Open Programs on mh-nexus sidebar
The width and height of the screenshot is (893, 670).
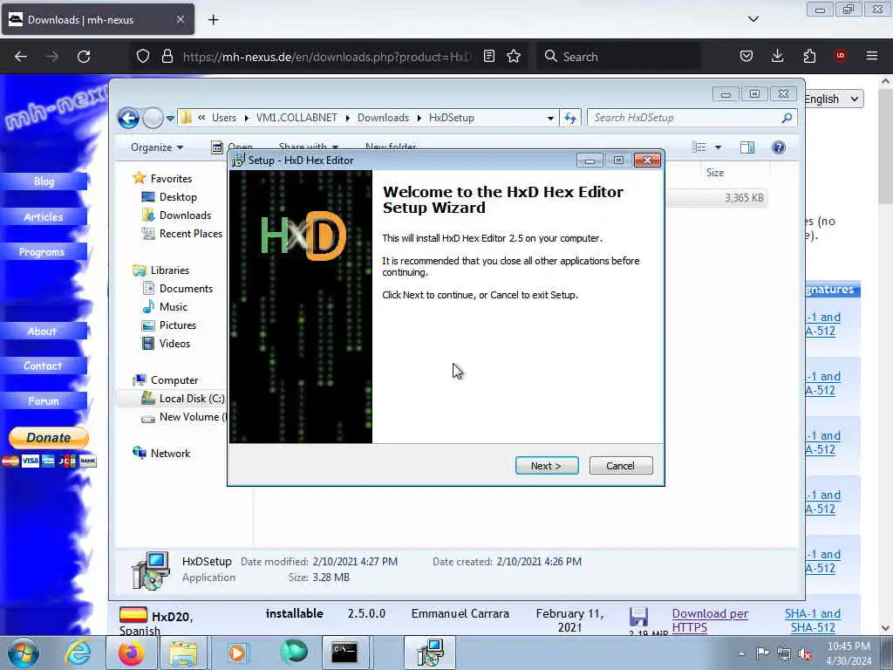(x=42, y=252)
